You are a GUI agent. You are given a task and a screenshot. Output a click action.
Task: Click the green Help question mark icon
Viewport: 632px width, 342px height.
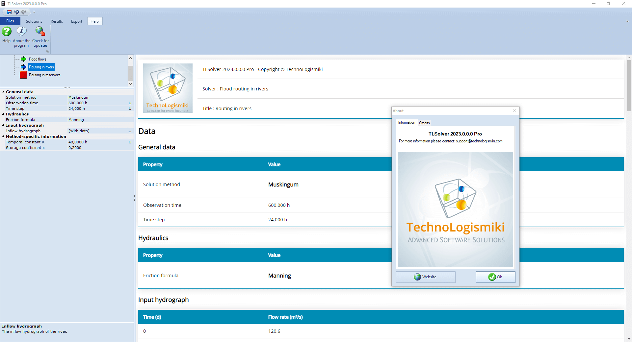(x=7, y=32)
